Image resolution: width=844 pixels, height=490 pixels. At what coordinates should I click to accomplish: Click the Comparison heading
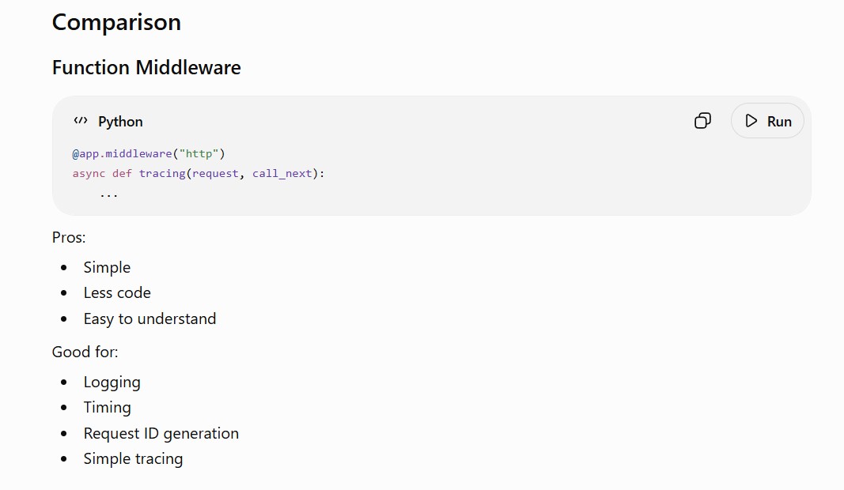[116, 23]
